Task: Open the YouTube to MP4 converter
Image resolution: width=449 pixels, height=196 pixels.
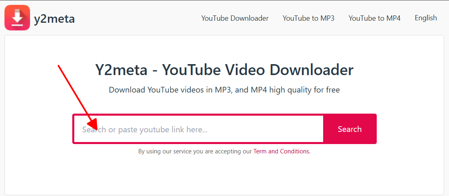Action: [x=374, y=18]
